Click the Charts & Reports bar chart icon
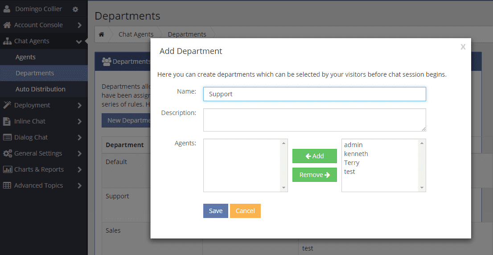 click(8, 169)
